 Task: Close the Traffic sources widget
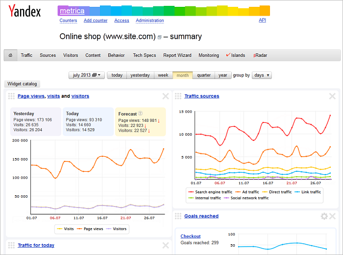coord(332,96)
